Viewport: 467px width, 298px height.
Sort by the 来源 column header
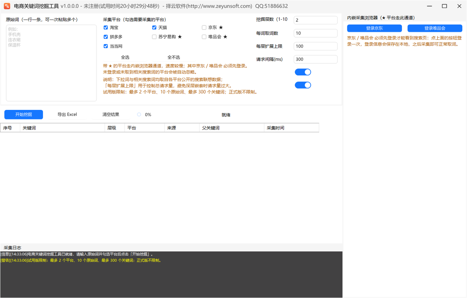(182, 128)
